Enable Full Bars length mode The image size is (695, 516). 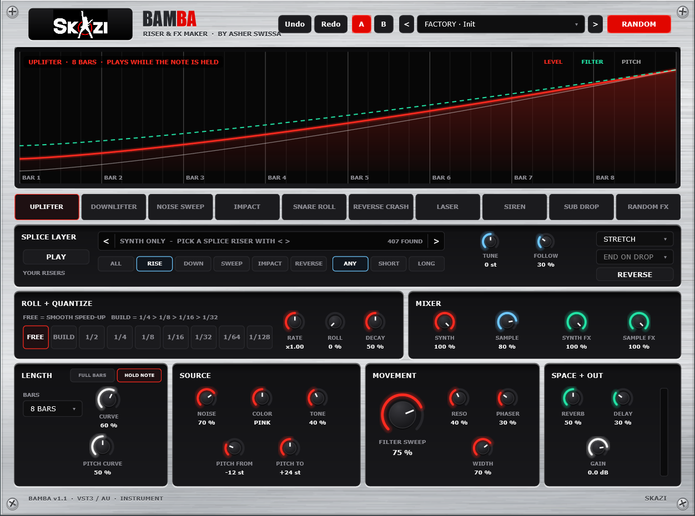tap(92, 375)
